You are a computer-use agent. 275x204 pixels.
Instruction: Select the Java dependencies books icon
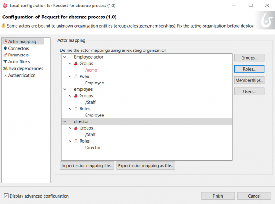[5, 68]
